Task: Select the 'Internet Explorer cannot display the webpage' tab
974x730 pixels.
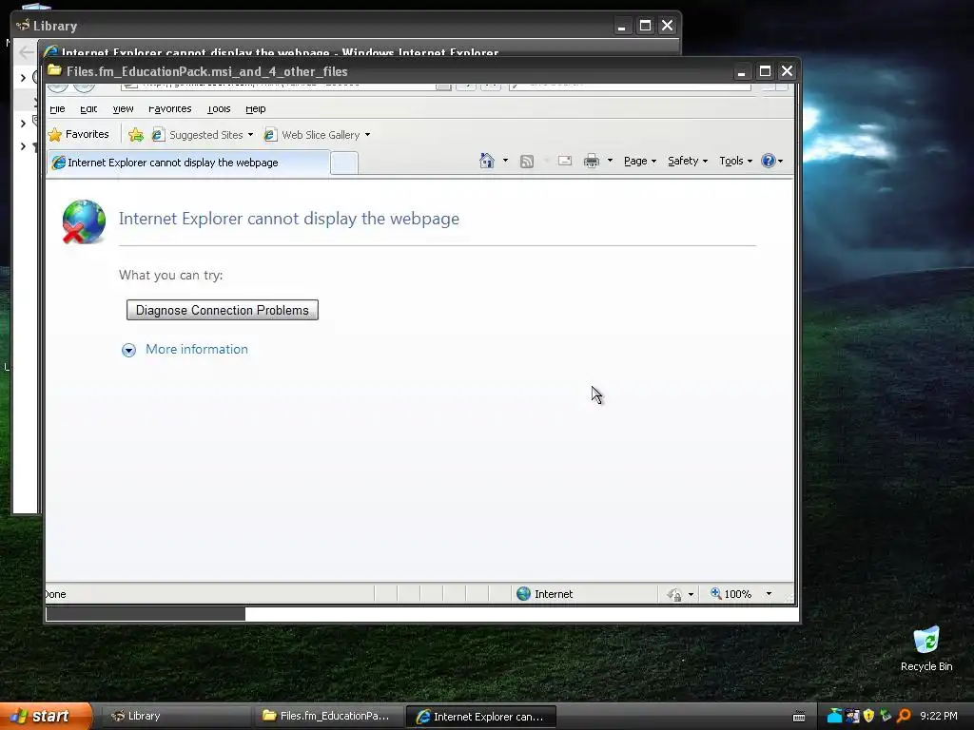Action: point(188,163)
